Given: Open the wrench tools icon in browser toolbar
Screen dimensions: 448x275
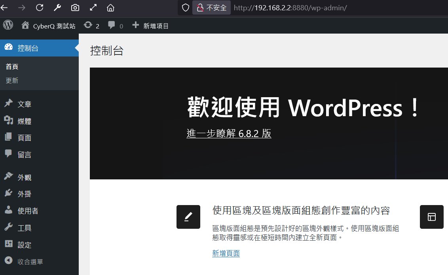Looking at the screenshot, I should 57,8.
